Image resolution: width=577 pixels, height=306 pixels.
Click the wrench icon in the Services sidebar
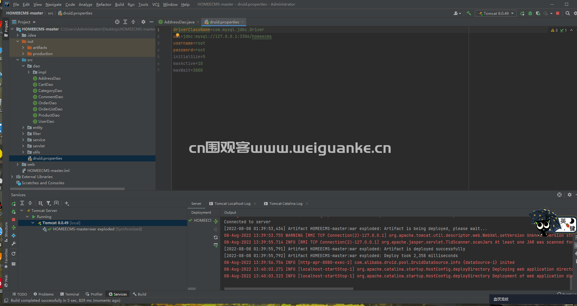14,244
